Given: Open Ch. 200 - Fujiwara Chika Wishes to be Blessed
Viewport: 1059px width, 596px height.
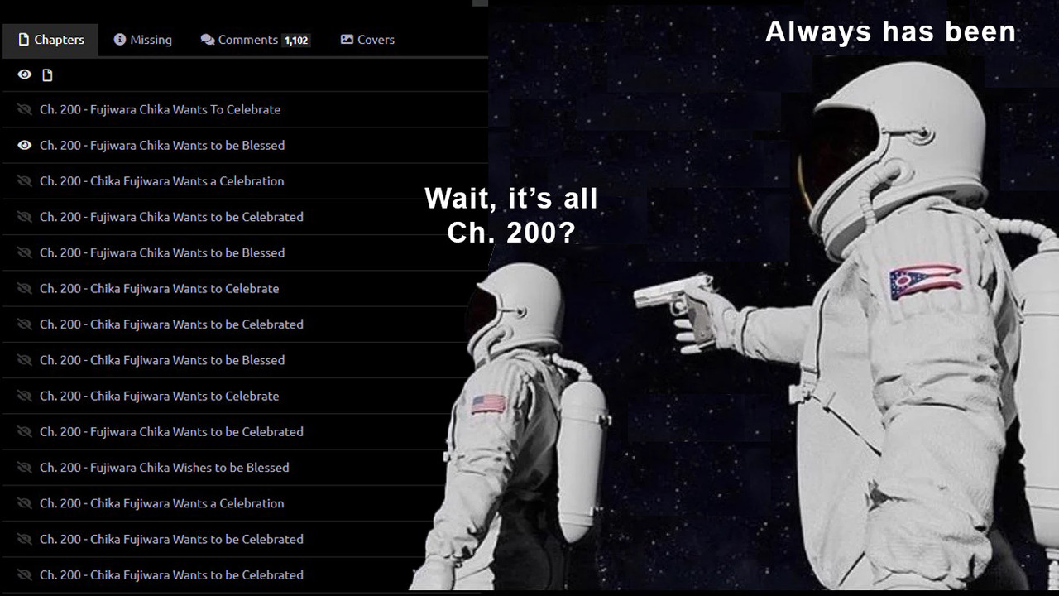Looking at the screenshot, I should [165, 468].
